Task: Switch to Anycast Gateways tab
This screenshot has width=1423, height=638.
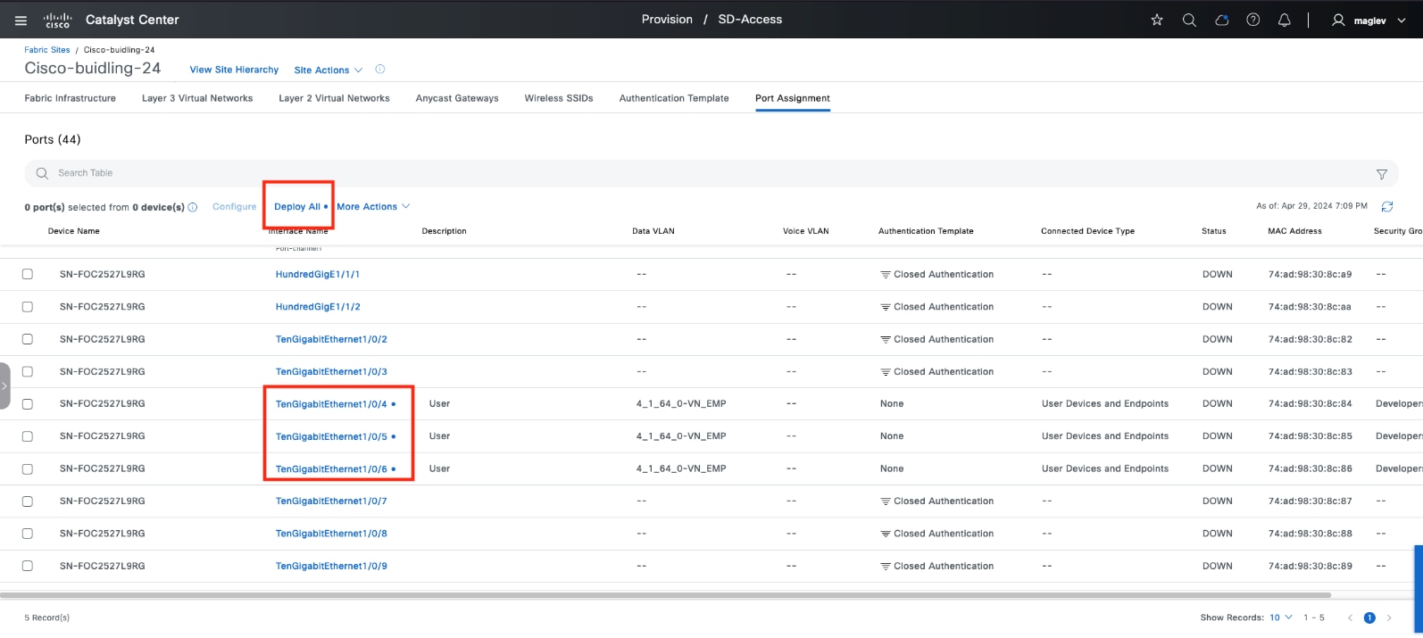Action: point(457,98)
